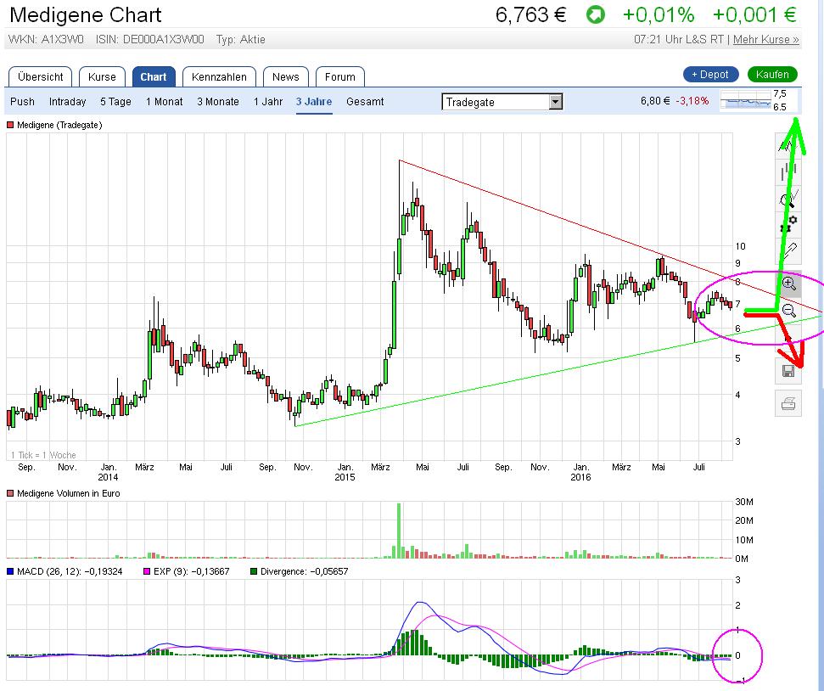The width and height of the screenshot is (824, 691).
Task: Click the zoom out magnifier icon
Action: coord(788,310)
